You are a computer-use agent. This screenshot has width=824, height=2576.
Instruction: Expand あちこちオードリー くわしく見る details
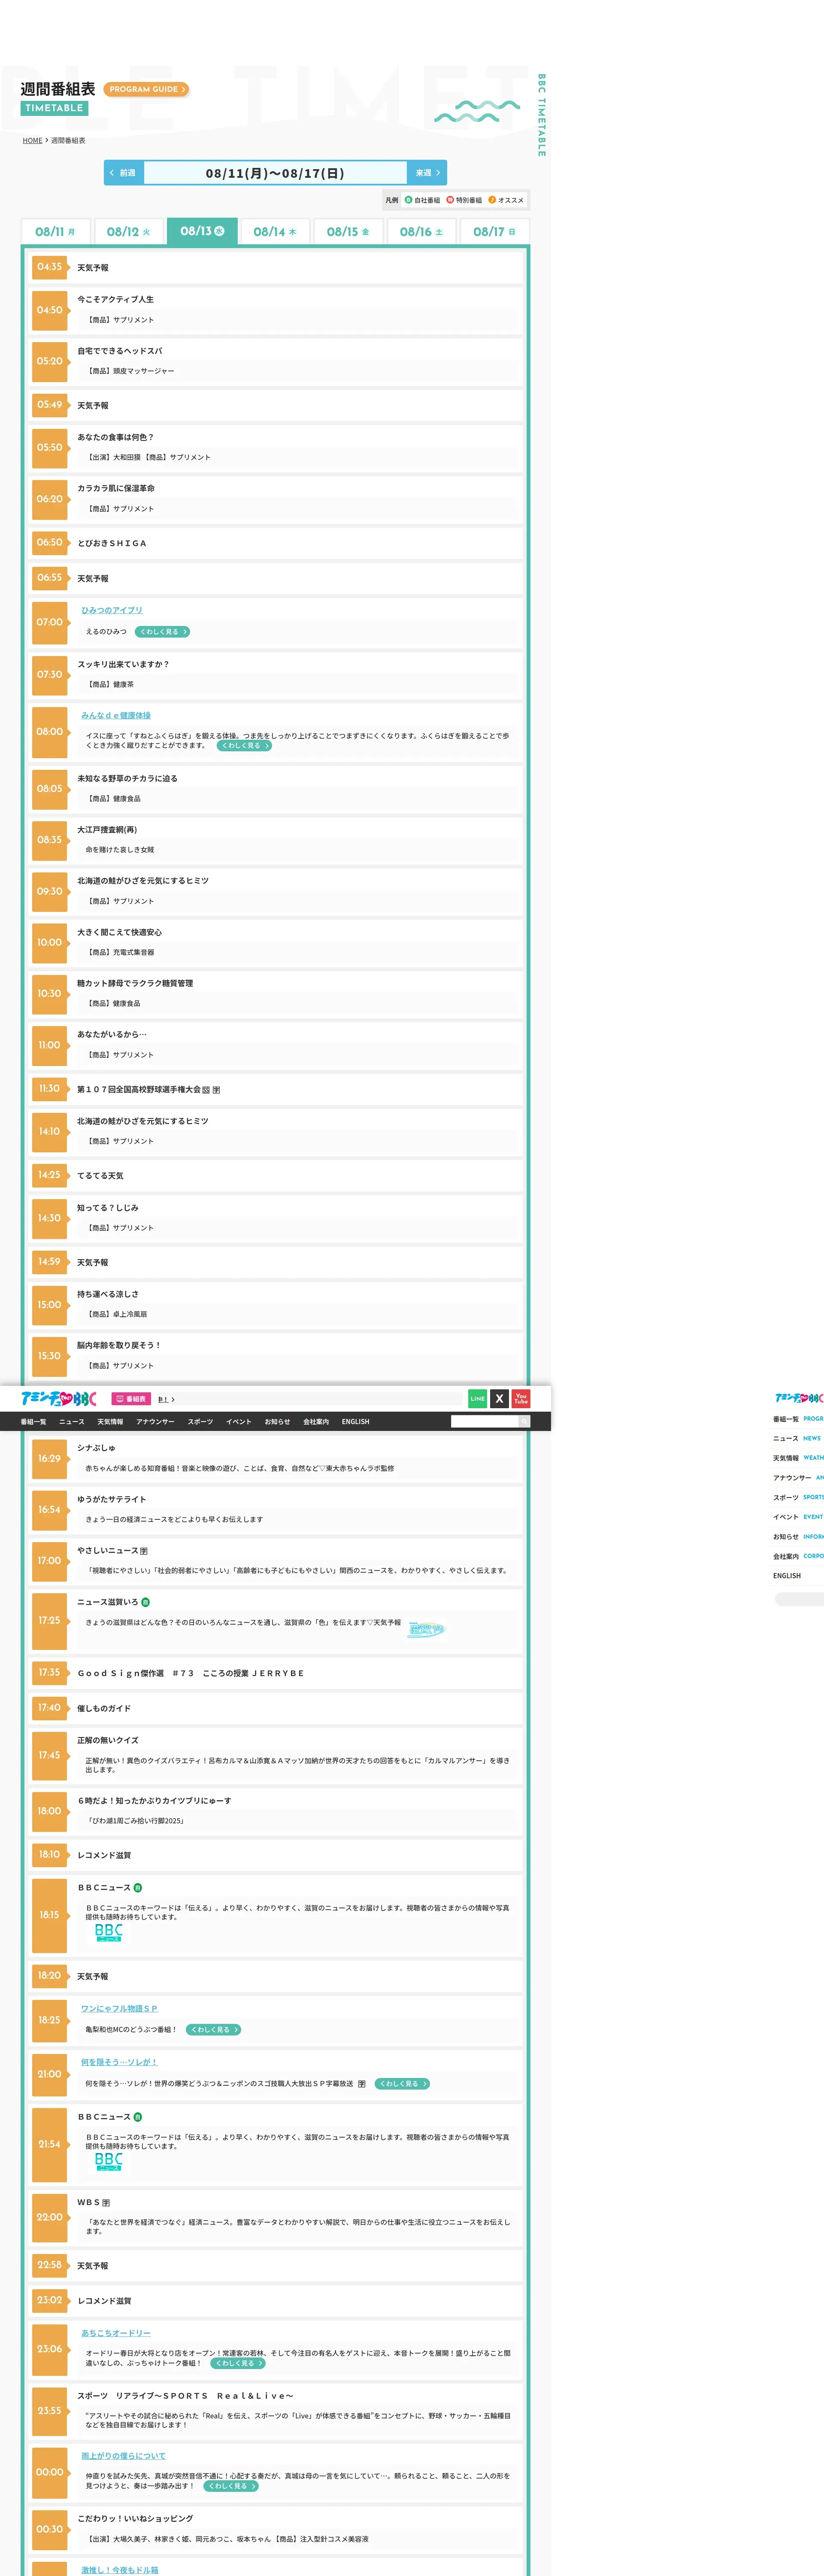(x=238, y=2363)
